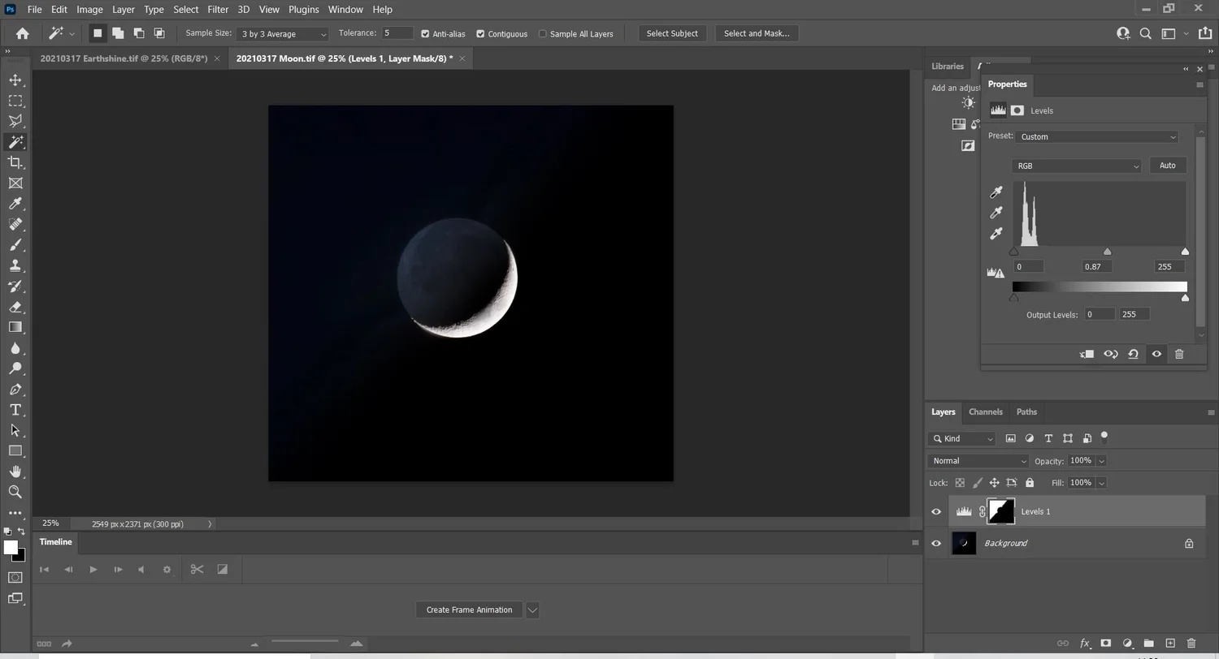The height and width of the screenshot is (659, 1219).
Task: Hide the Background layer
Action: (936, 543)
